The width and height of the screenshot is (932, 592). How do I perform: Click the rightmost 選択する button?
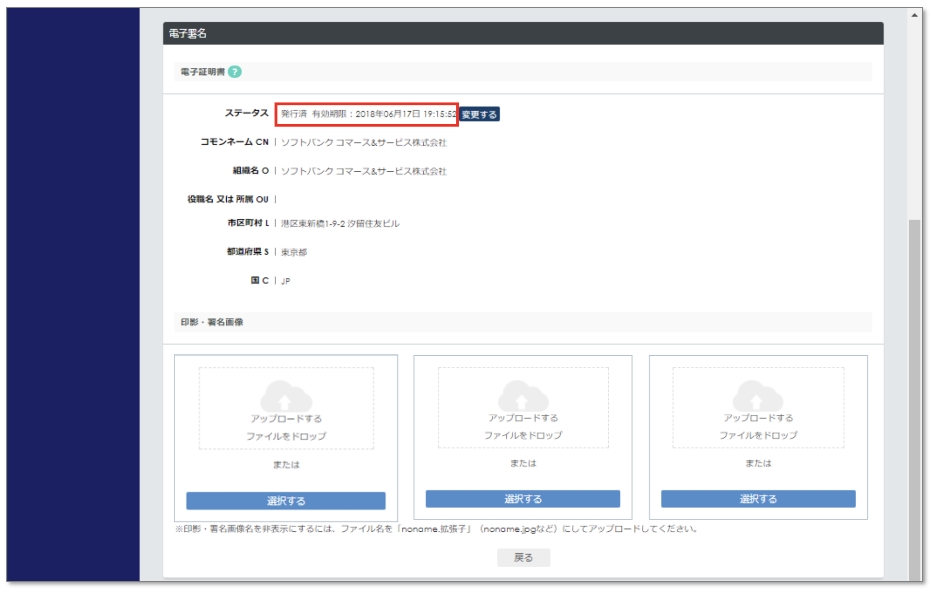point(758,499)
